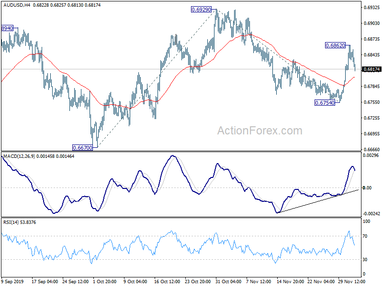Select the 0.68620 price label
383x287 pixels.
click(336, 45)
